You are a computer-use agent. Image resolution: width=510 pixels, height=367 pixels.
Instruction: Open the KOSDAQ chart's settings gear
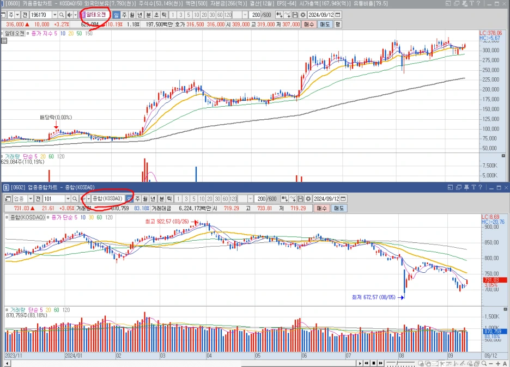tap(308, 199)
